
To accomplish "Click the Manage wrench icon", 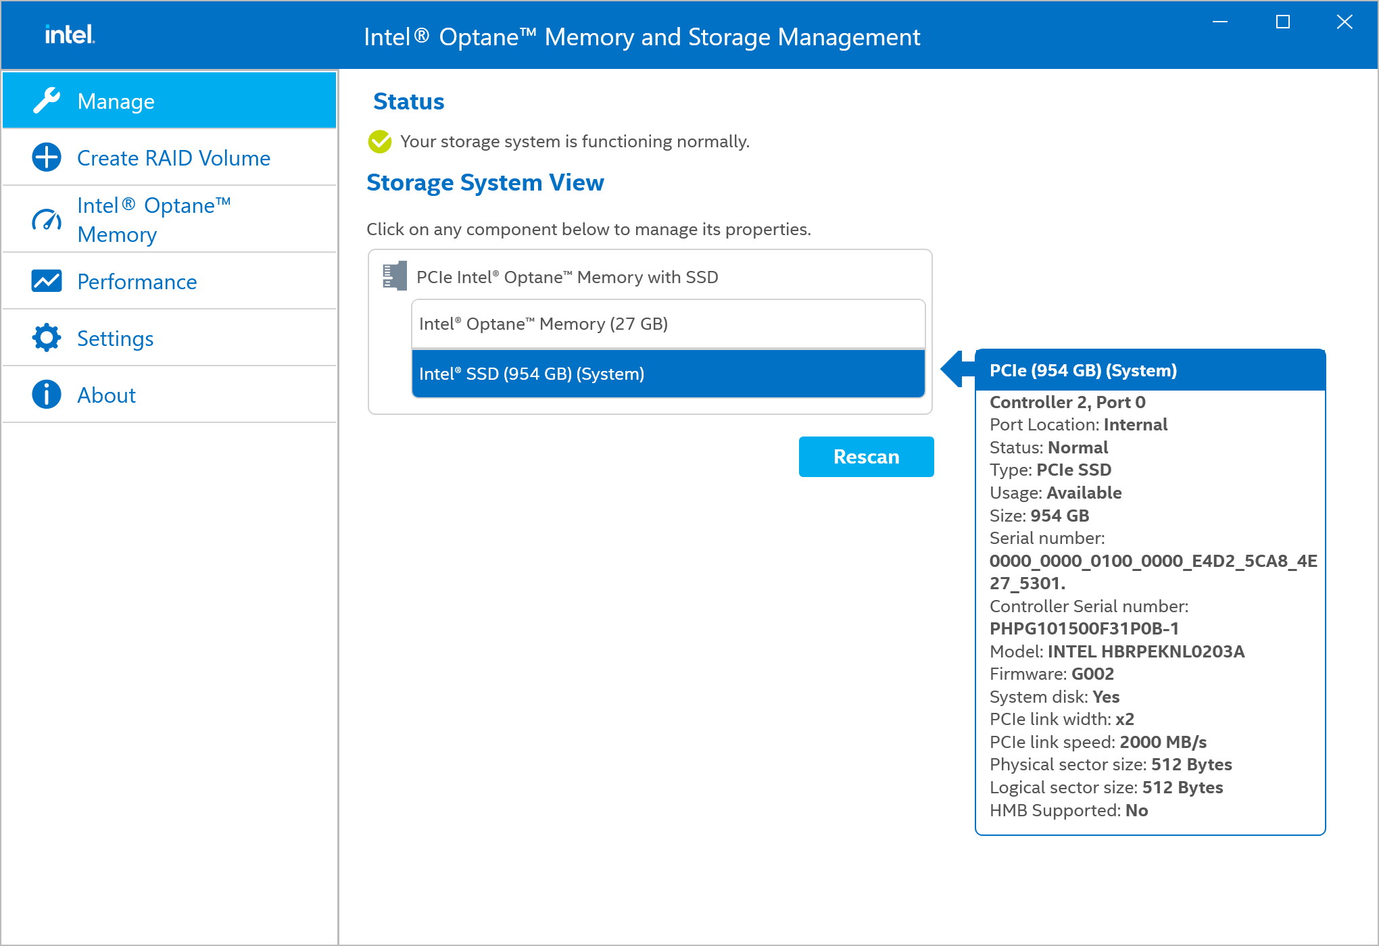I will point(47,101).
